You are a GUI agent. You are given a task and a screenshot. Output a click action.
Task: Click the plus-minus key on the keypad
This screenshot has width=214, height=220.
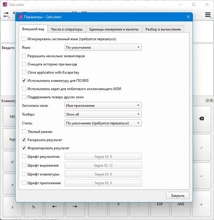(x=12, y=207)
